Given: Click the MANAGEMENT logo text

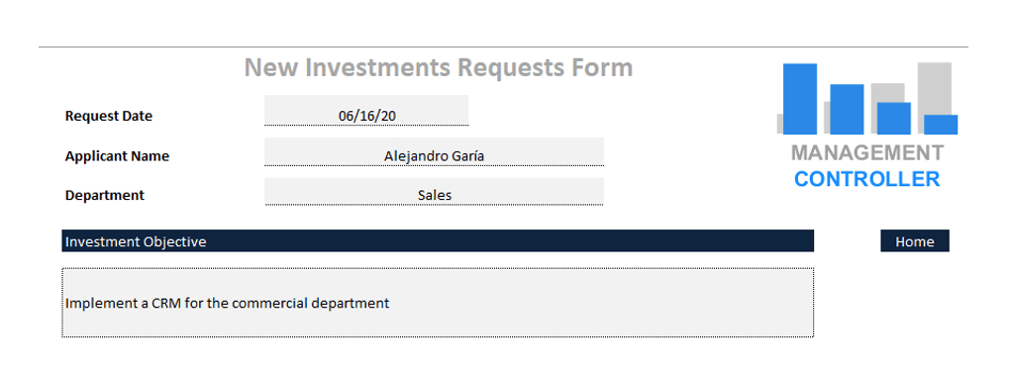Looking at the screenshot, I should [867, 152].
